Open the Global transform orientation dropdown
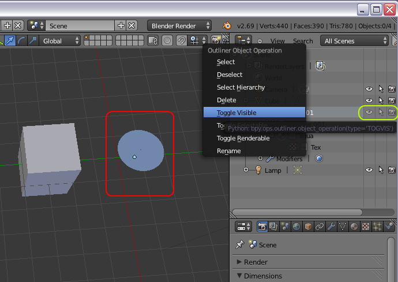 point(59,40)
